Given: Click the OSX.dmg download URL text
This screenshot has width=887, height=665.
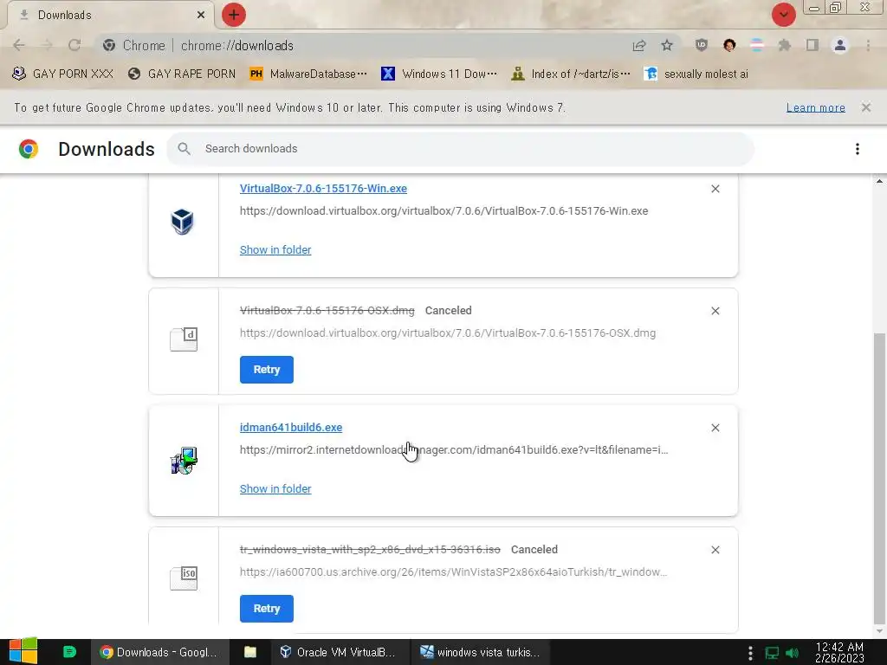Looking at the screenshot, I should click(448, 333).
